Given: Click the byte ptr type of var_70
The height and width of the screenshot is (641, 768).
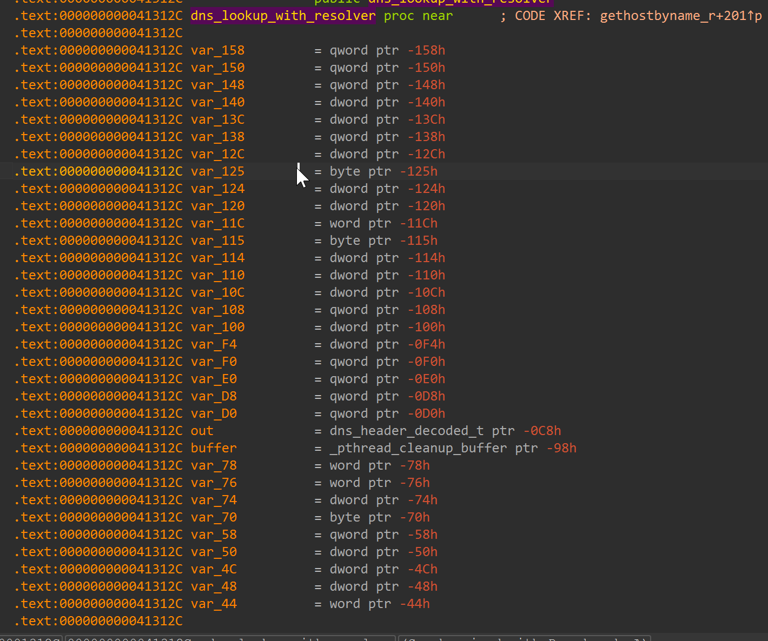Looking at the screenshot, I should pyautogui.click(x=360, y=517).
